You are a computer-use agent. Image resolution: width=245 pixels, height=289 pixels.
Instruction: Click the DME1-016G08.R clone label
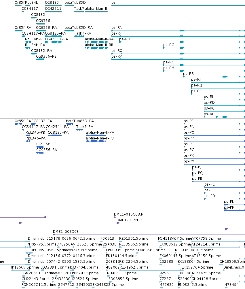tap(129, 214)
